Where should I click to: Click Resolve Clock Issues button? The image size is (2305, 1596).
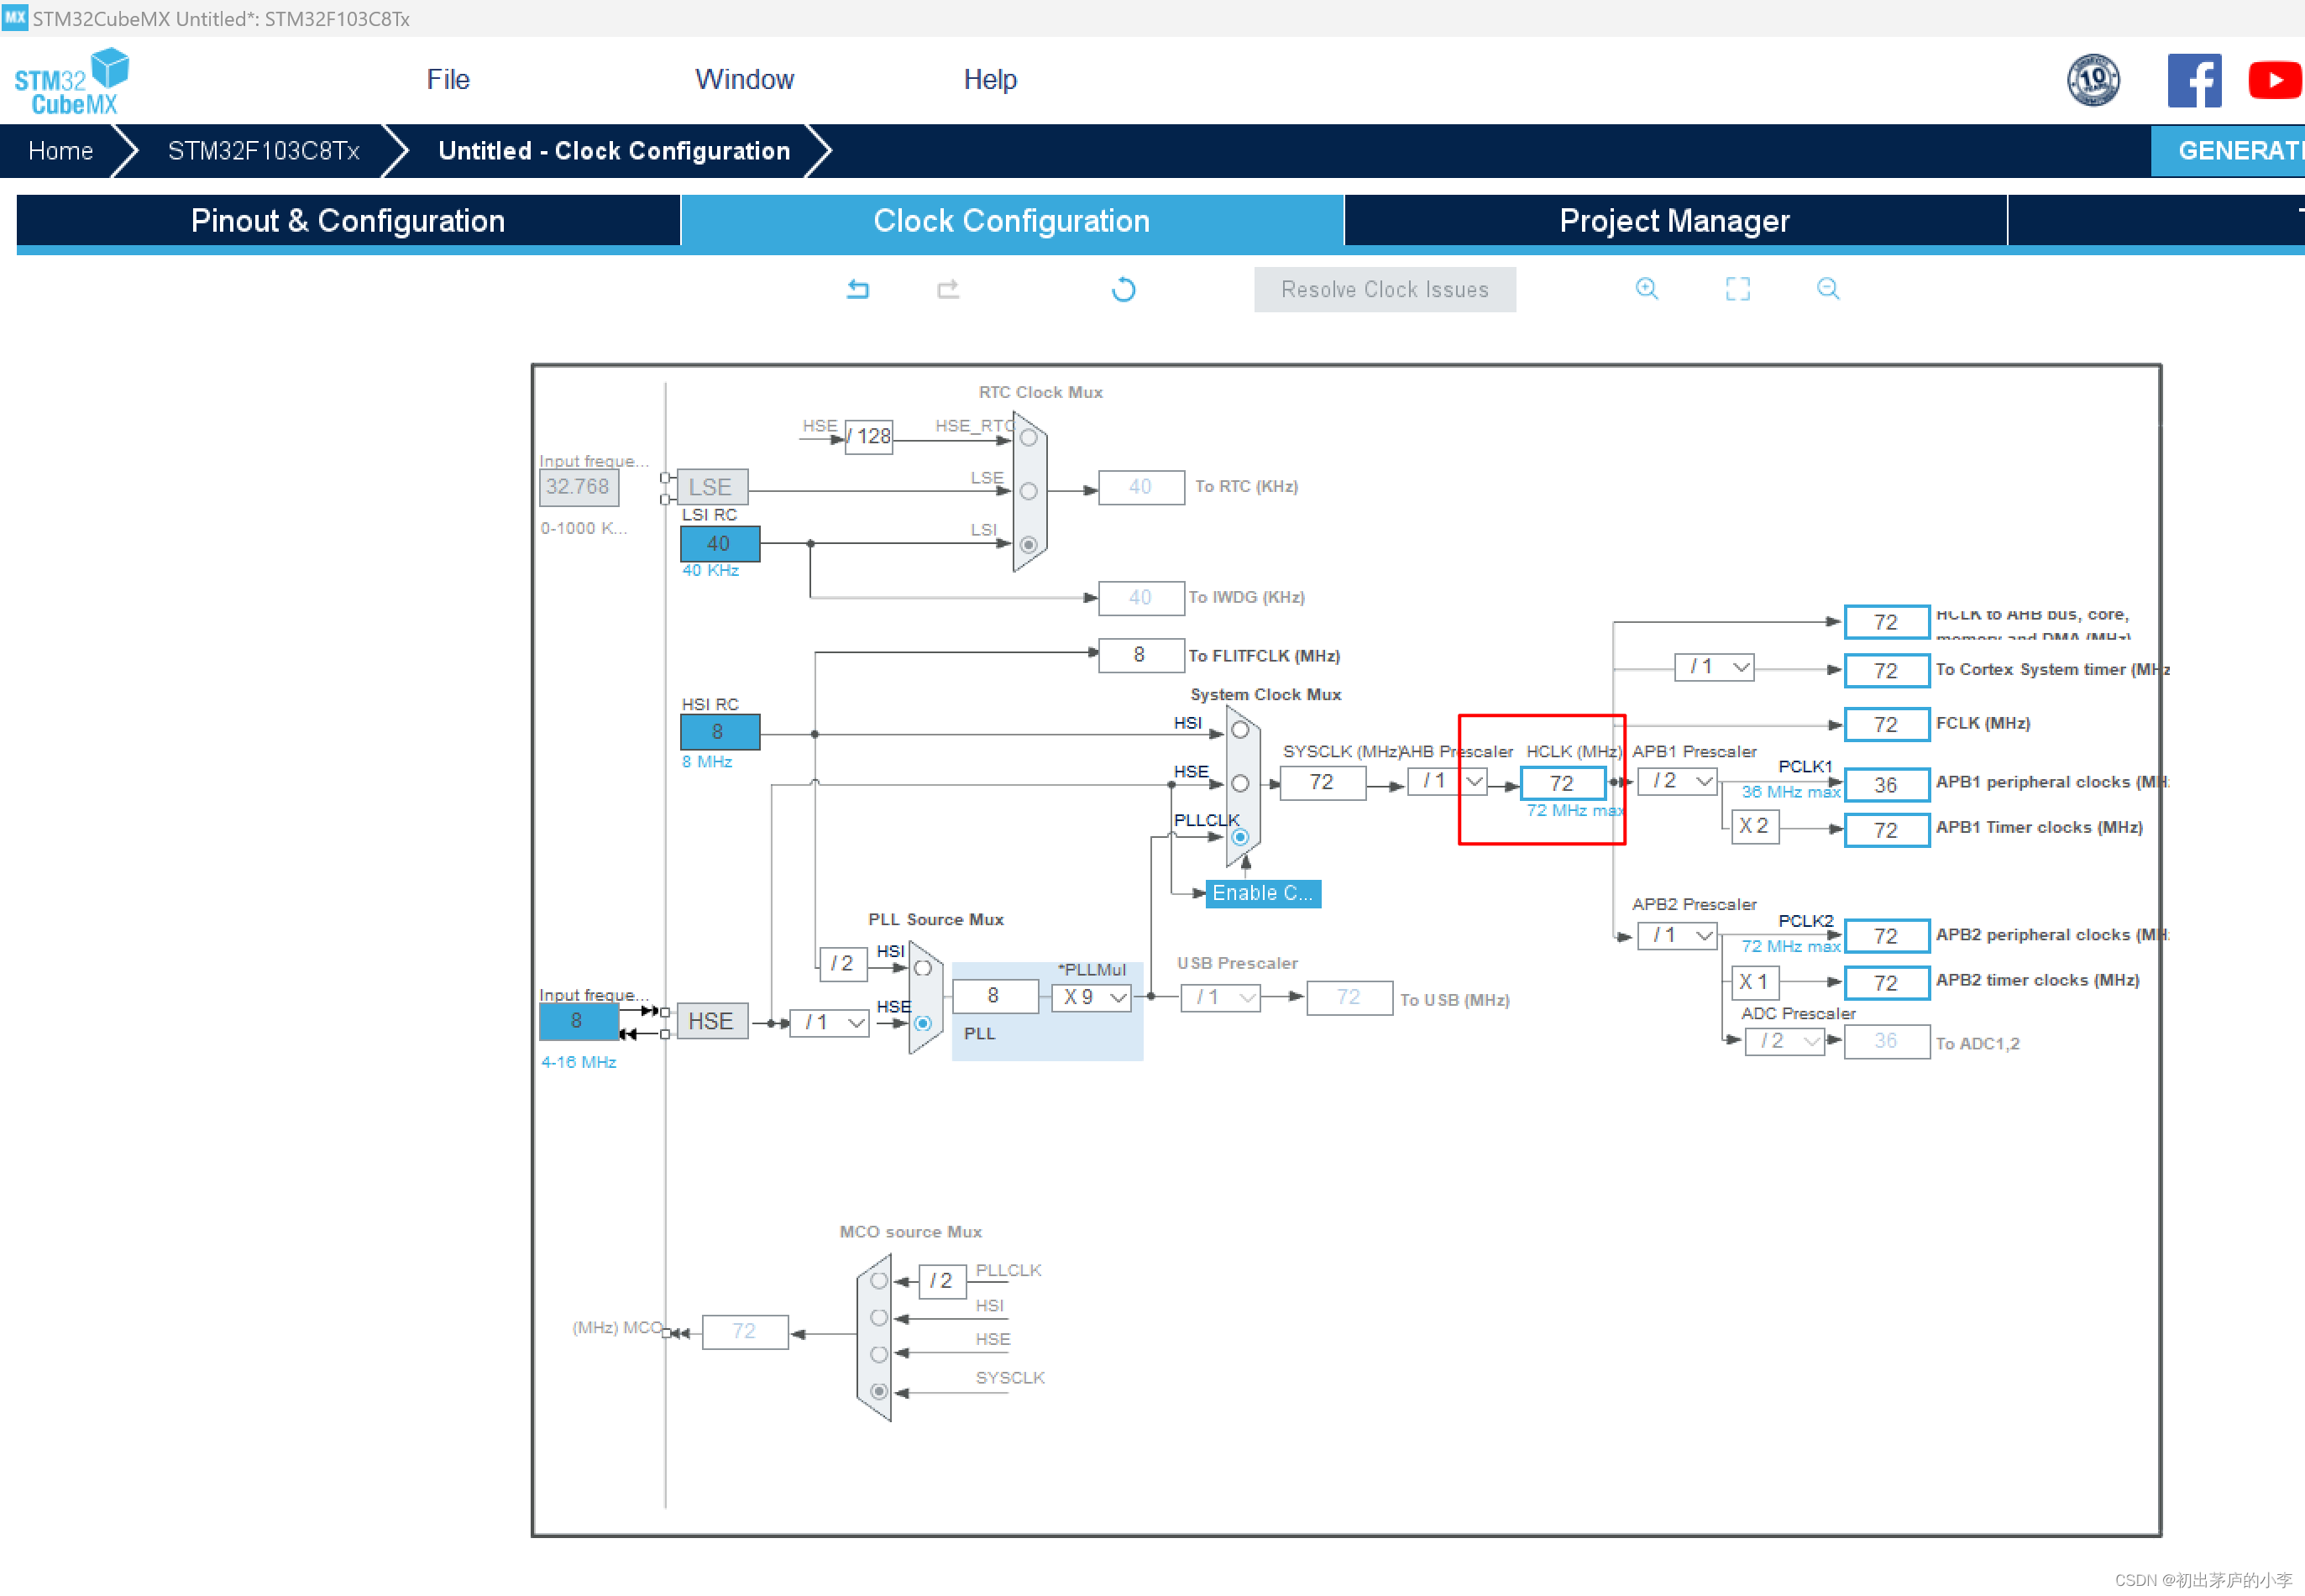pyautogui.click(x=1385, y=290)
